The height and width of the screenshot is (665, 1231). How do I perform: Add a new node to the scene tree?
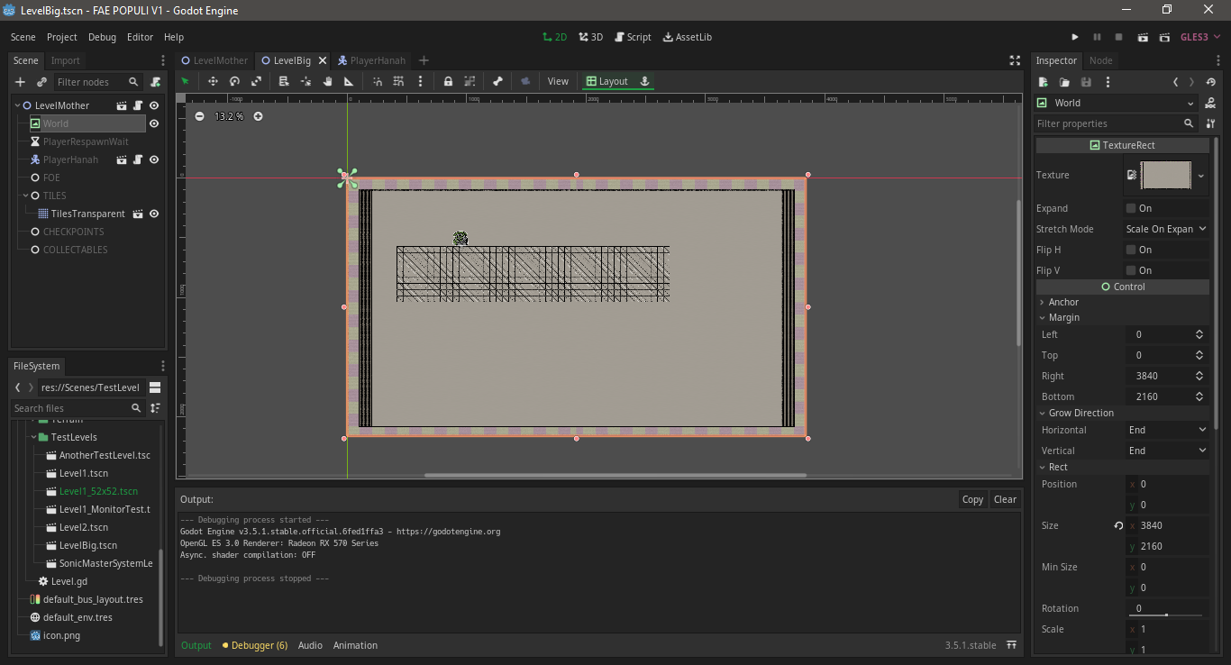[20, 82]
